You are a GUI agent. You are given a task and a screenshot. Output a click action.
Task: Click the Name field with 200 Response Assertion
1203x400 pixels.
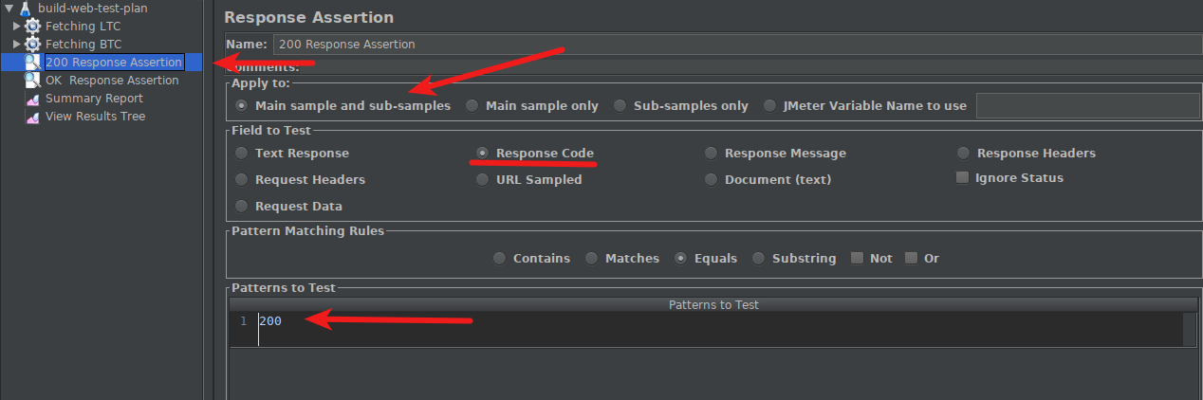[x=736, y=45]
